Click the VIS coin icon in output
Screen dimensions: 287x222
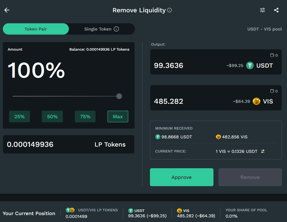pyautogui.click(x=257, y=101)
